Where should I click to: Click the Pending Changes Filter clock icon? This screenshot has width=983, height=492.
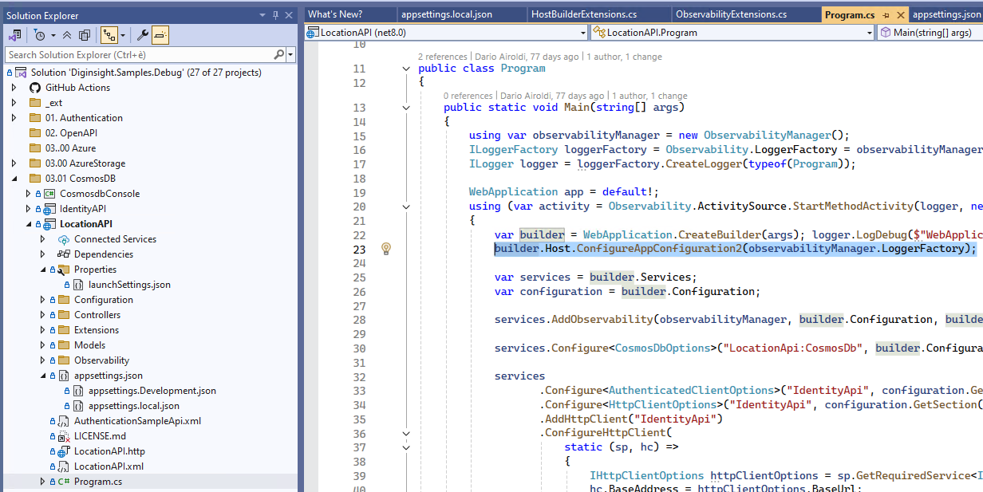coord(39,35)
